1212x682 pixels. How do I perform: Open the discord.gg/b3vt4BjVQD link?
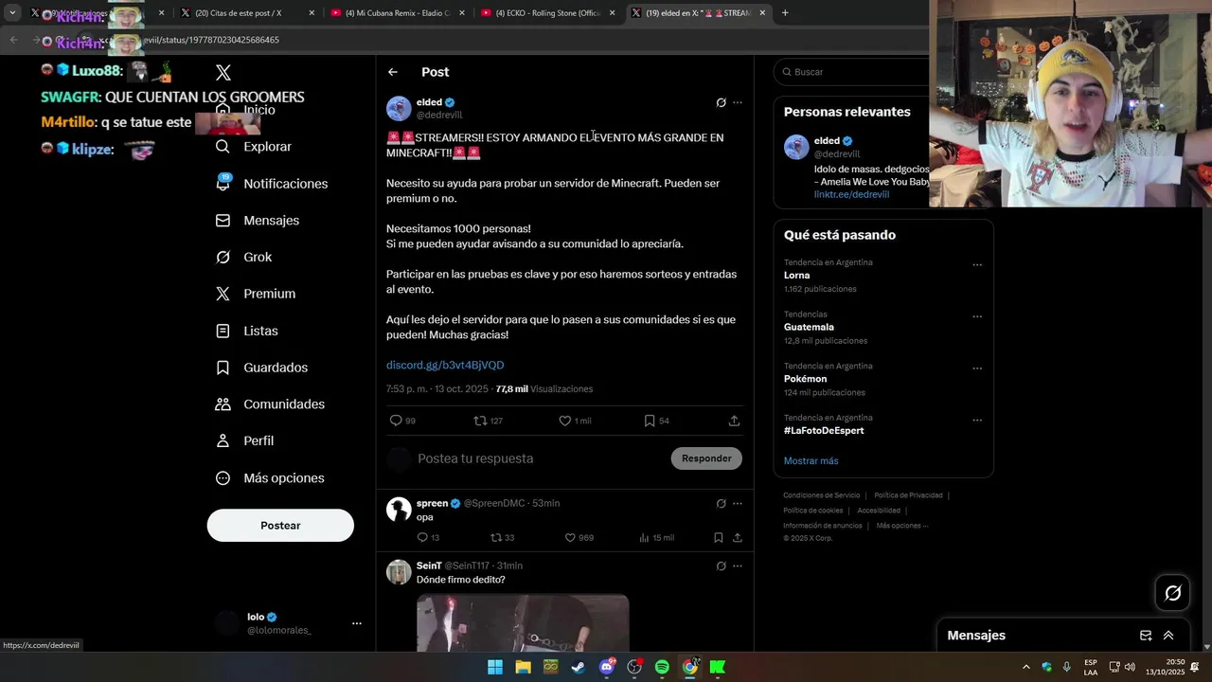(445, 366)
